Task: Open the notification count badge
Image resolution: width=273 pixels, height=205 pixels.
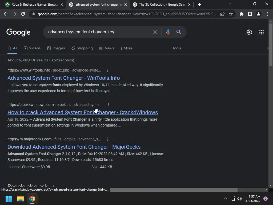Action: (x=266, y=199)
